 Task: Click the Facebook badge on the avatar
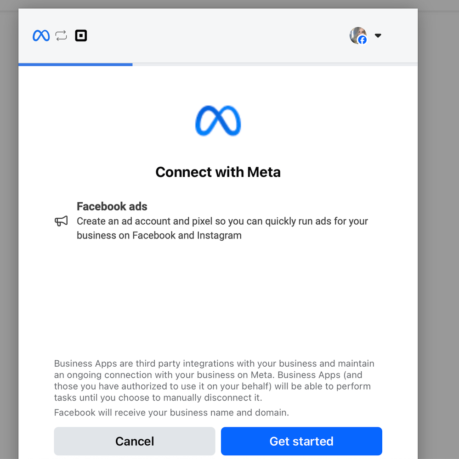(363, 40)
